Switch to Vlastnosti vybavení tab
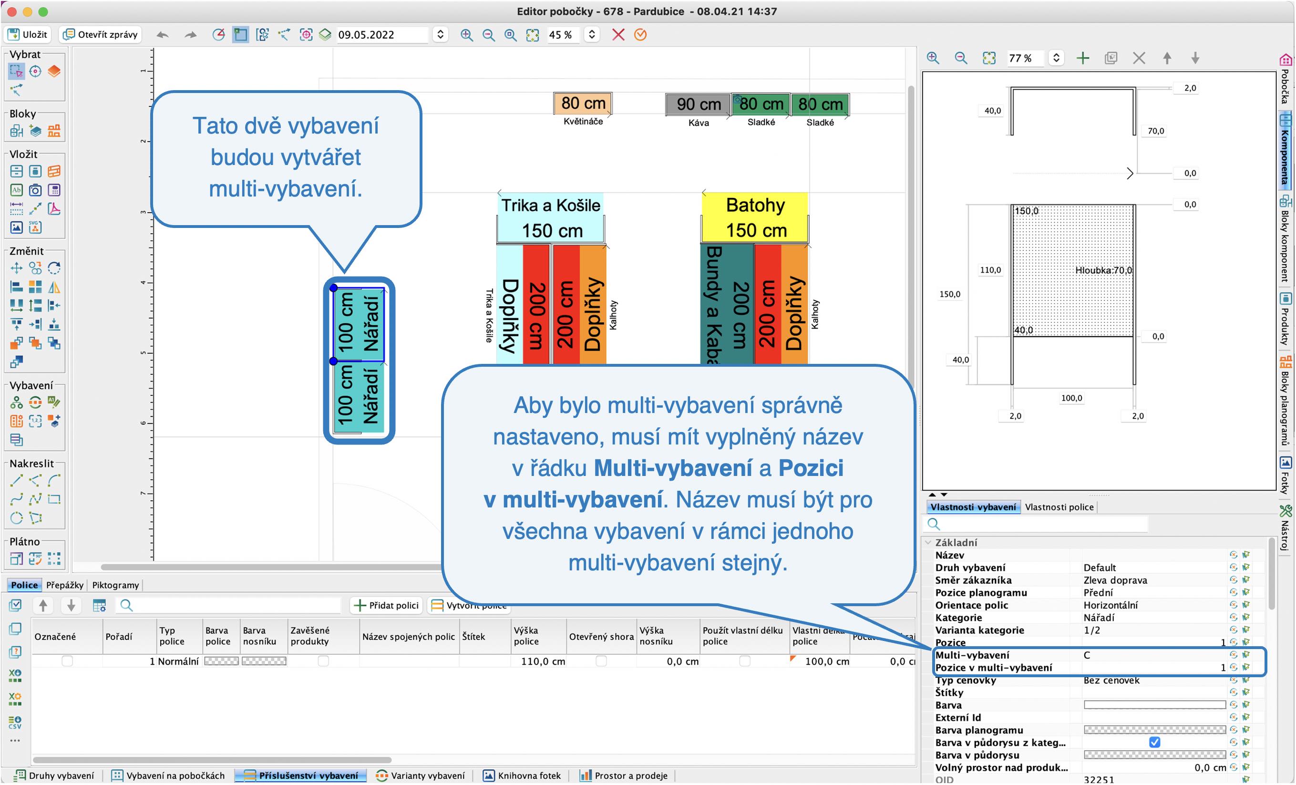1296x785 pixels. click(x=973, y=507)
